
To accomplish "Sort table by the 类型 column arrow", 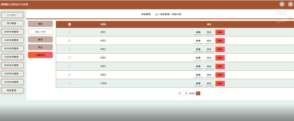I will (x=105, y=24).
